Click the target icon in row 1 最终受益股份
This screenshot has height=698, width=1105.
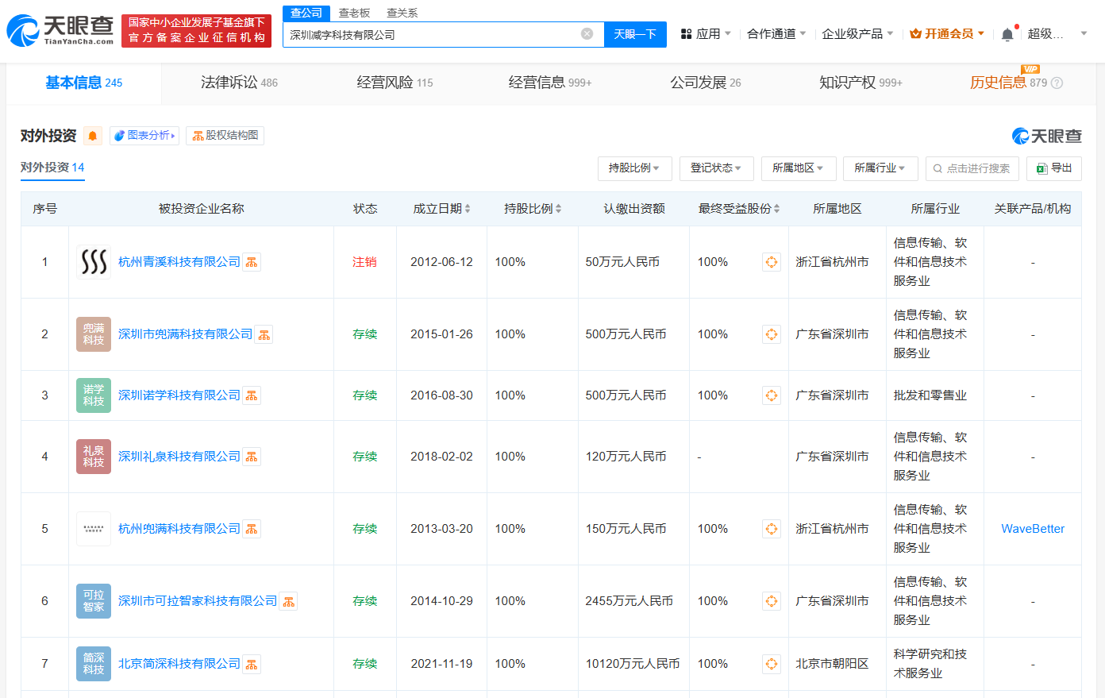[771, 261]
